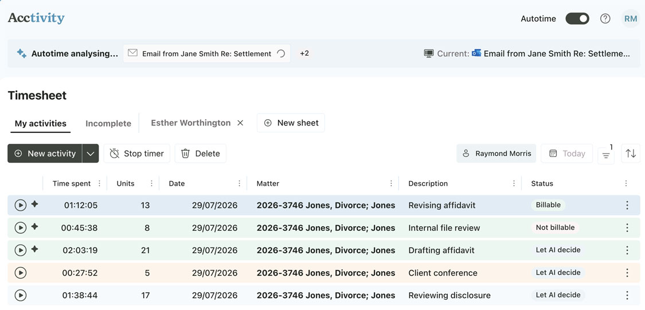
Task: Open the more options menu for Client conference
Action: coord(627,273)
